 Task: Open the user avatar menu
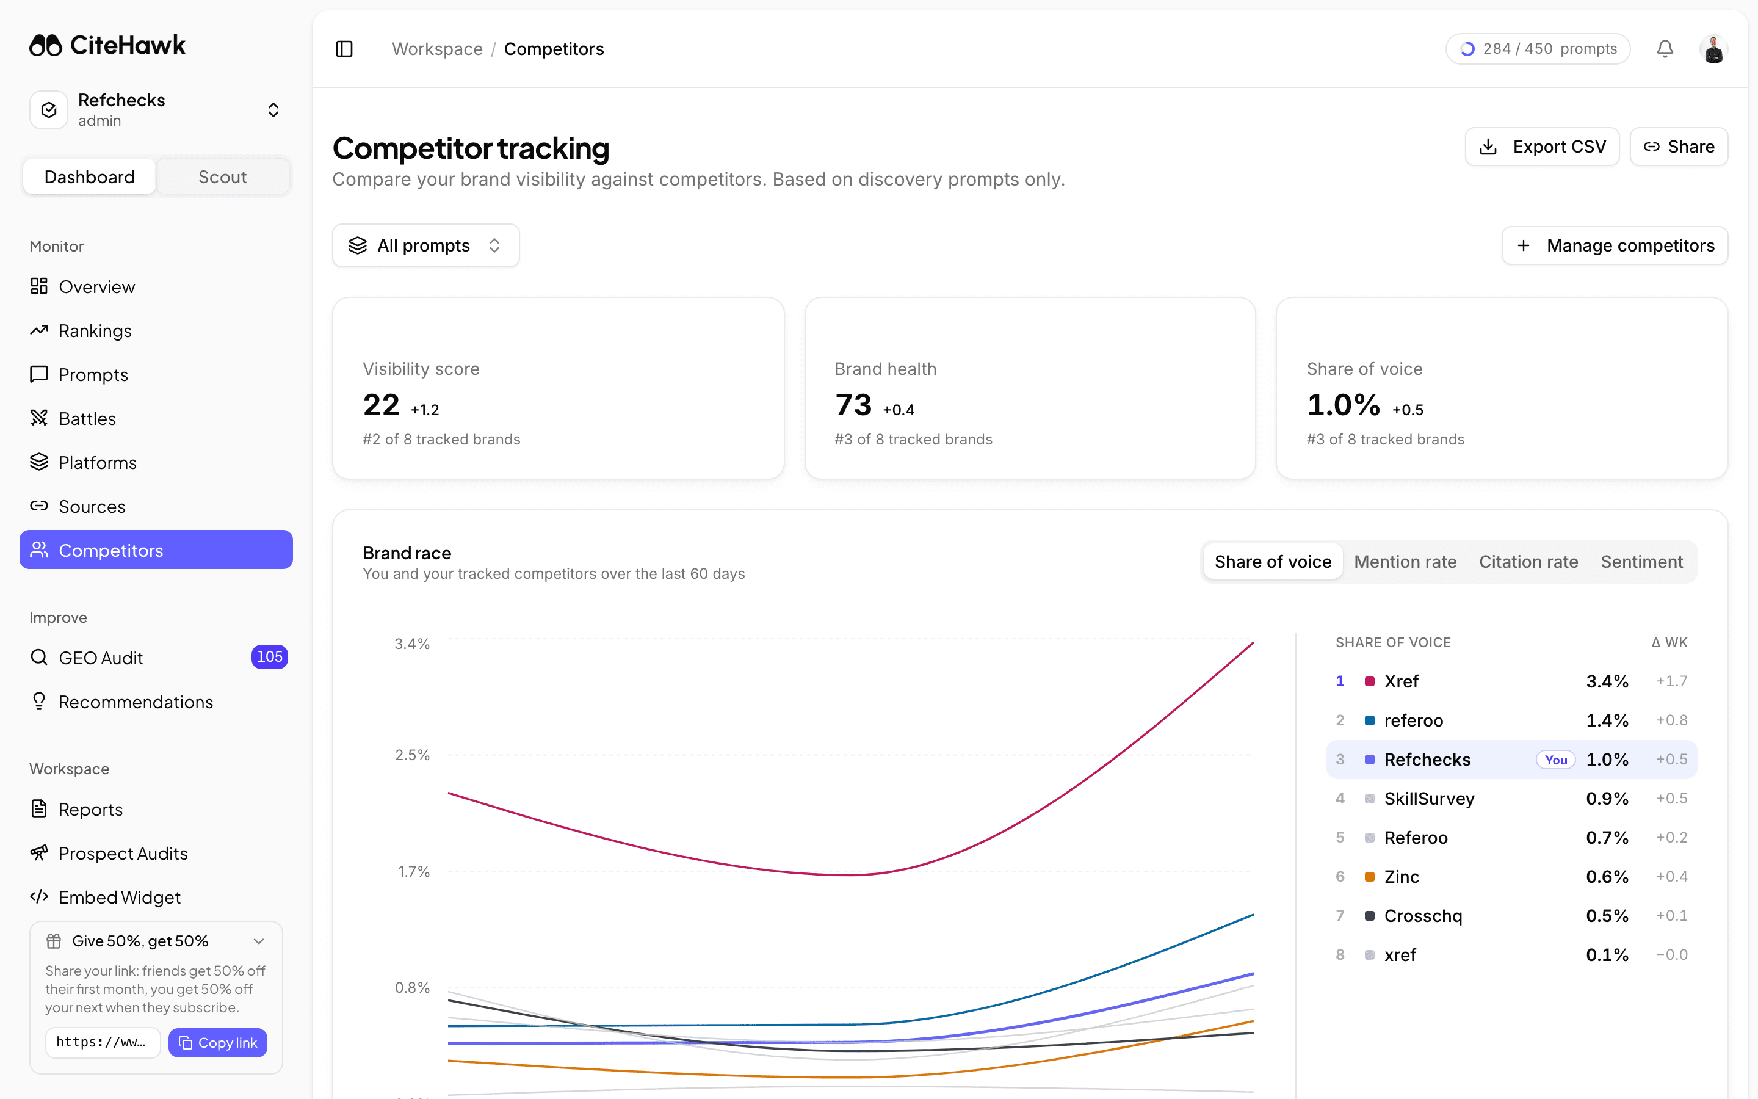[1713, 49]
